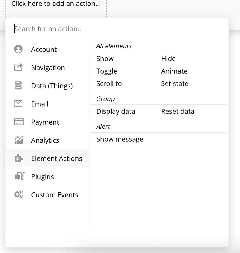Click the Payment credit card icon
240x253 pixels.
click(x=19, y=122)
